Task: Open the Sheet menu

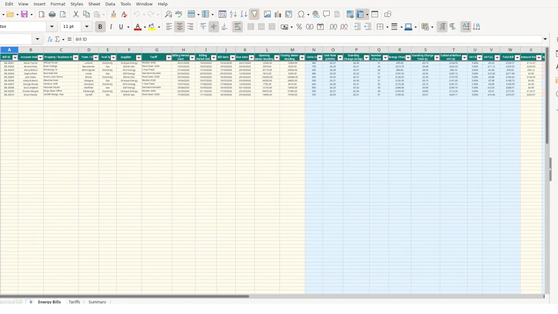Action: click(94, 4)
